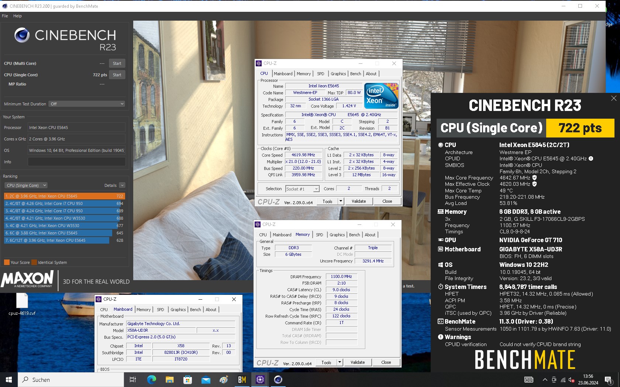620x387 pixels.
Task: Click the Info input field
Action: click(77, 162)
